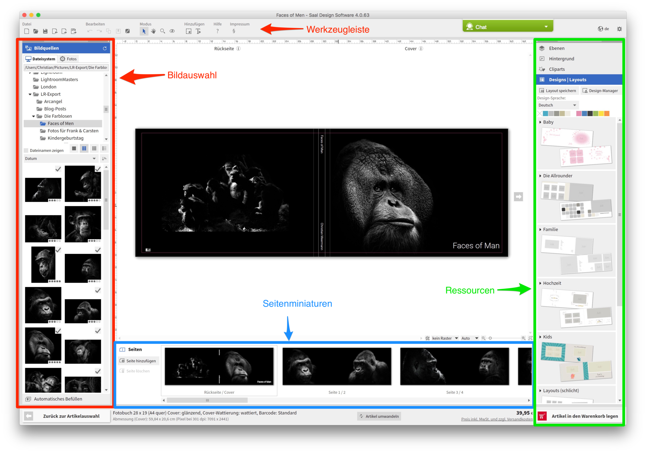
Task: Switch to the blue two-column grid view
Action: click(84, 148)
